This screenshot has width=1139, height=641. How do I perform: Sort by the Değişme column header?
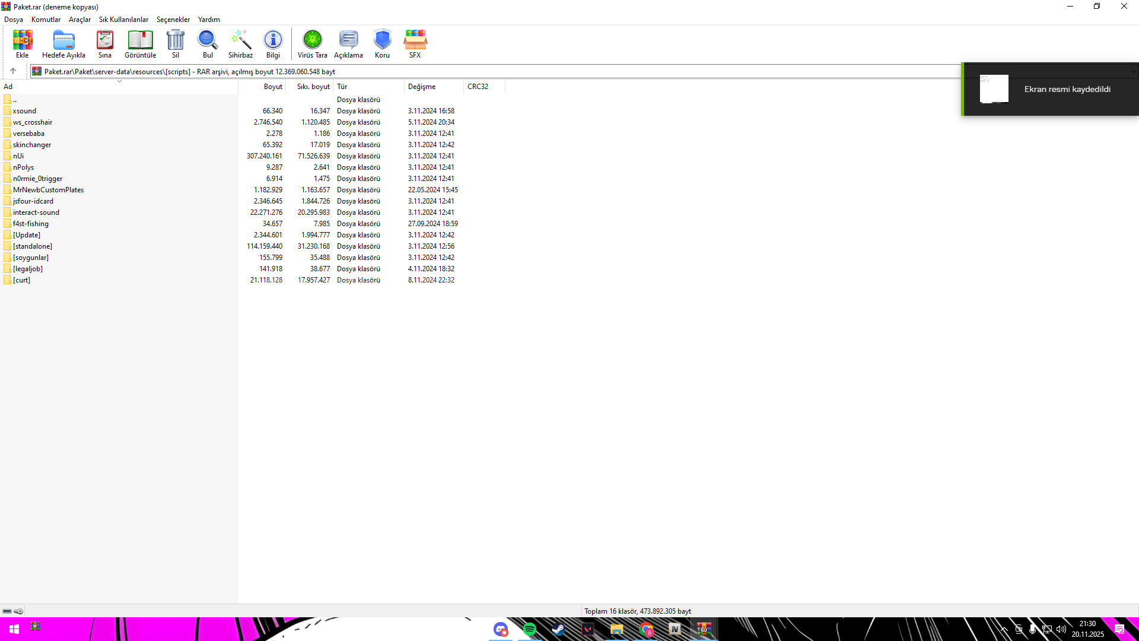(422, 87)
